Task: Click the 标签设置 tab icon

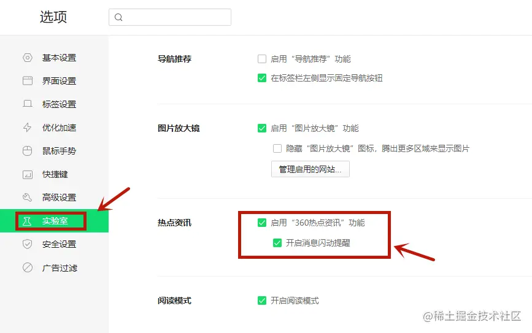Action: 28,104
